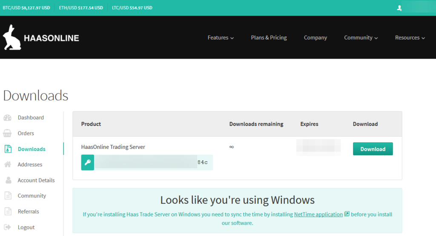Open the NetTime application link
Screen dimensions: 436x236
pos(318,214)
